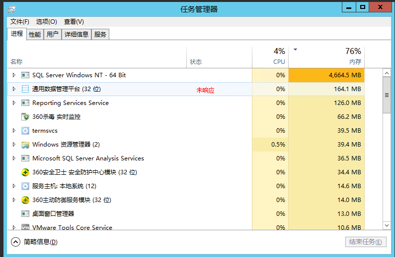This screenshot has height=257, width=395.
Task: Expand Microsoft SQL Server Analysis Services row
Action: [14, 158]
